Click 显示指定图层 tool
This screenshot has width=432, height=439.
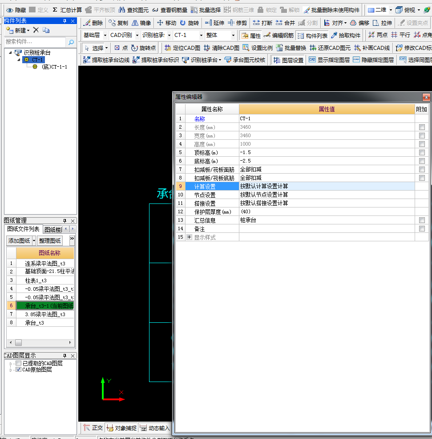click(329, 60)
